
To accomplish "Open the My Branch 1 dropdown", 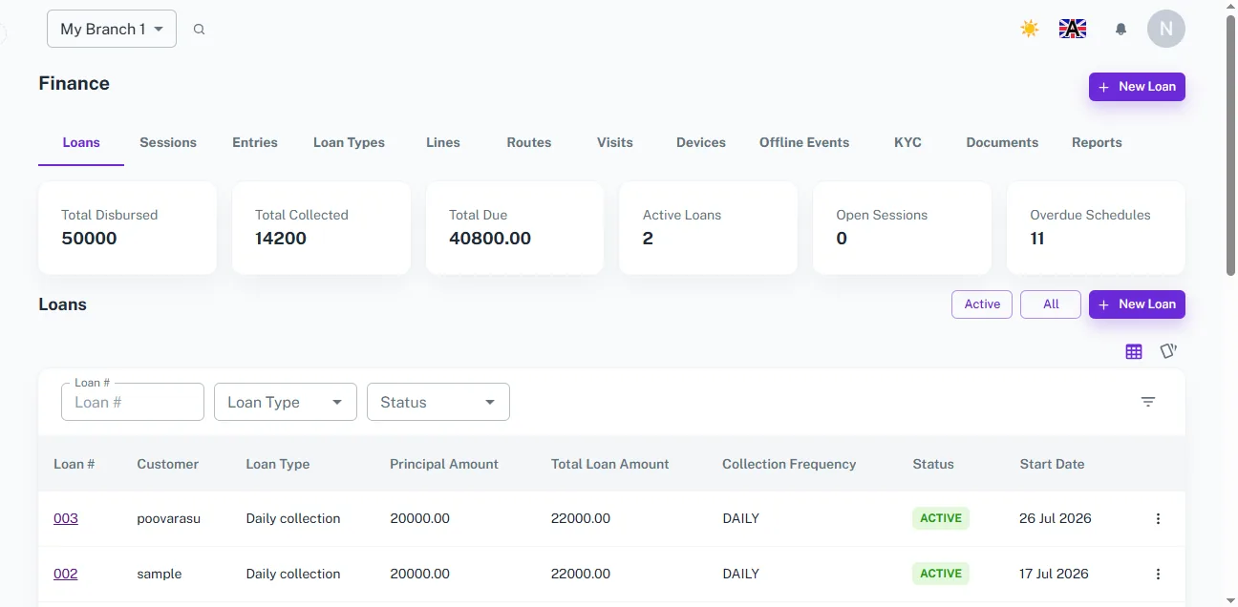I will pyautogui.click(x=112, y=29).
